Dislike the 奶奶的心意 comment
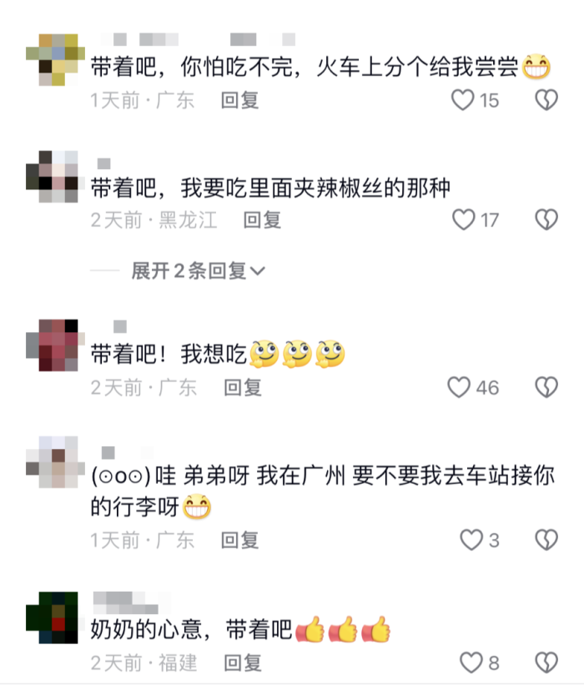The height and width of the screenshot is (685, 584). 546,662
